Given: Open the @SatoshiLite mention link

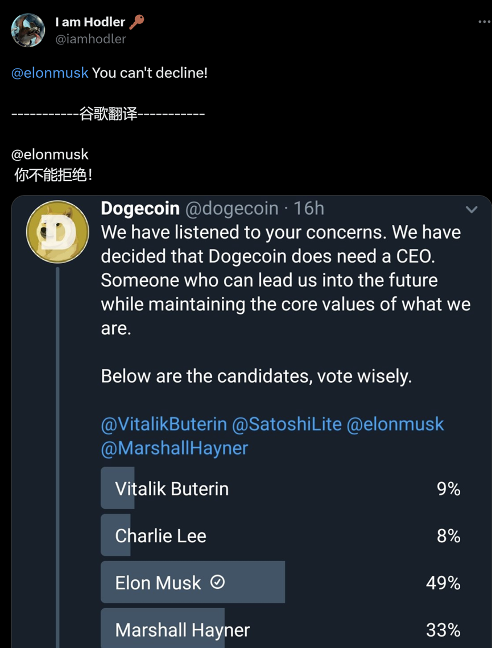Looking at the screenshot, I should pos(286,424).
